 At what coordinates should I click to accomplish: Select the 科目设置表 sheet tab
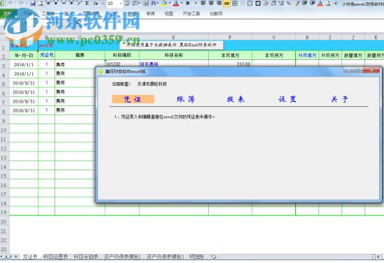click(x=55, y=257)
